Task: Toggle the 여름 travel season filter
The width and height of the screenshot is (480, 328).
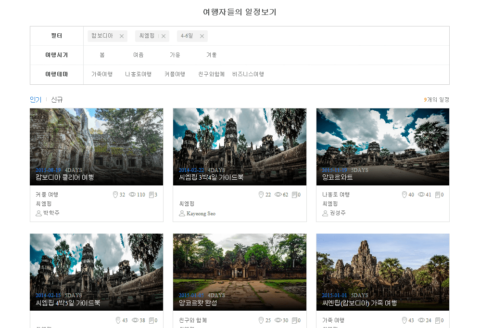Action: click(x=139, y=55)
